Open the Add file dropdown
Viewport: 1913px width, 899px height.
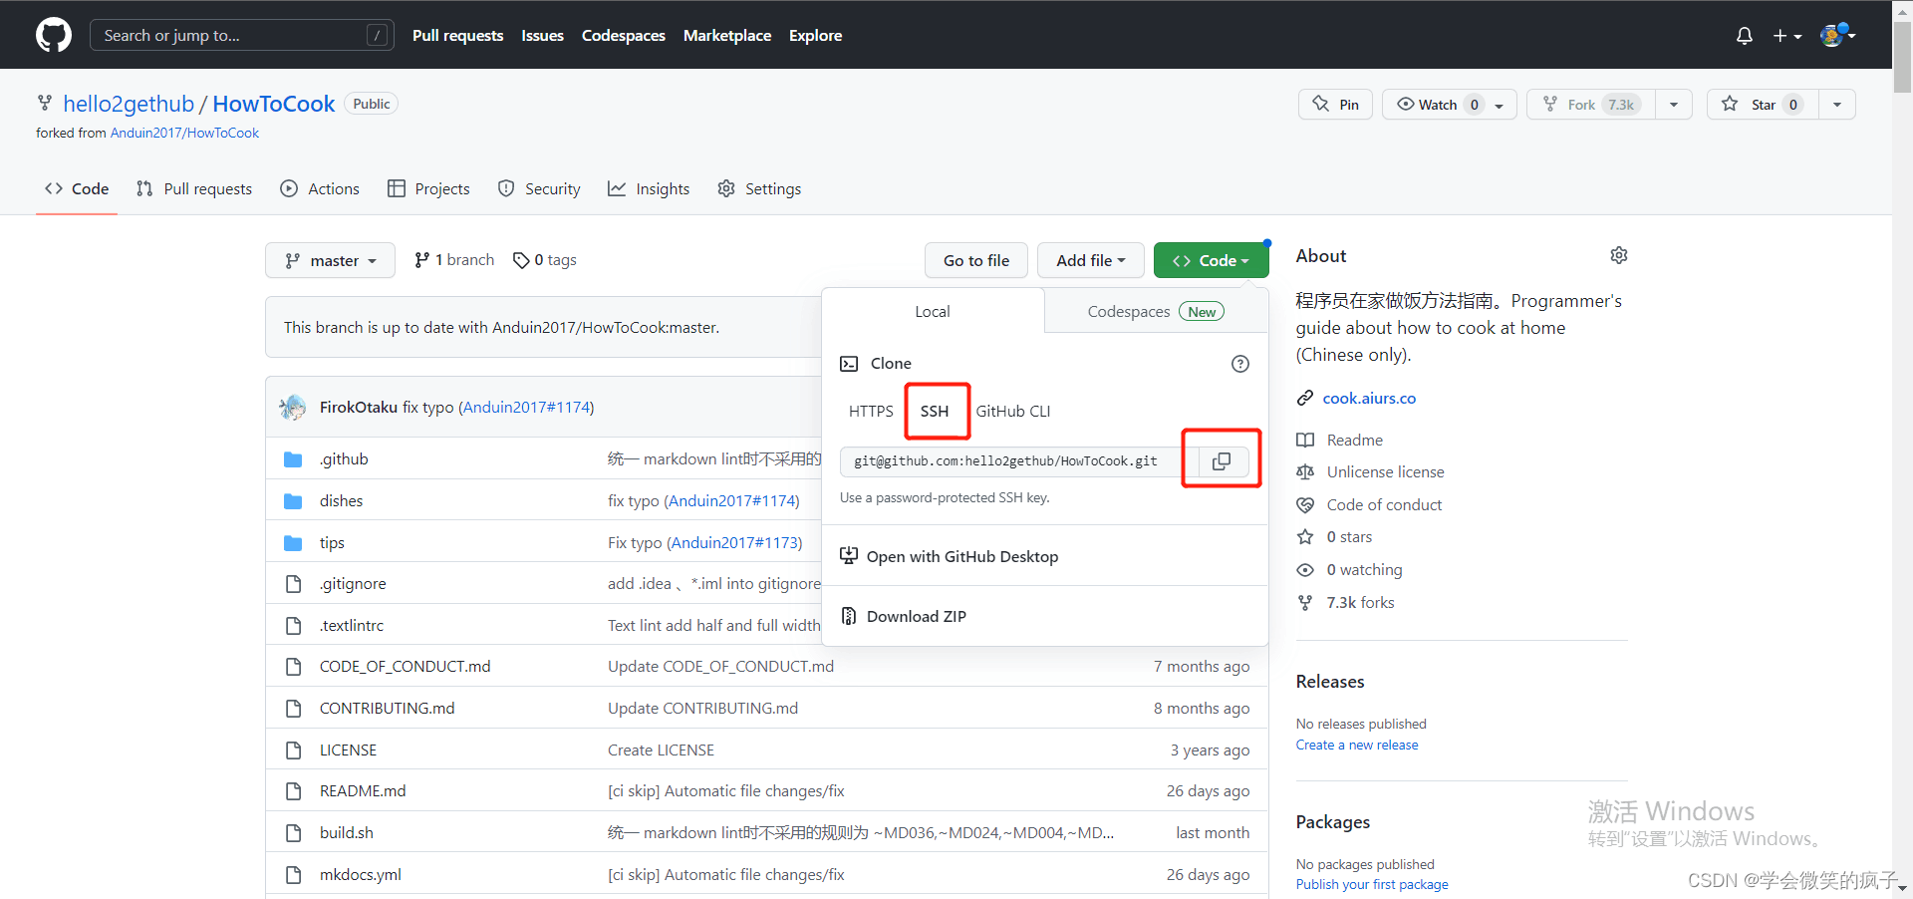pyautogui.click(x=1090, y=260)
